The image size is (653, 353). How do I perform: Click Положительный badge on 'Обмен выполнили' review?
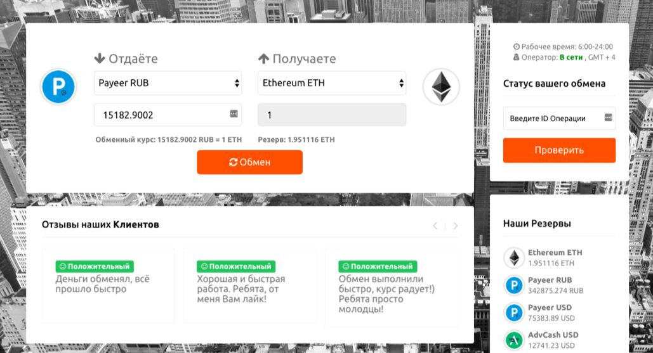[x=378, y=267]
